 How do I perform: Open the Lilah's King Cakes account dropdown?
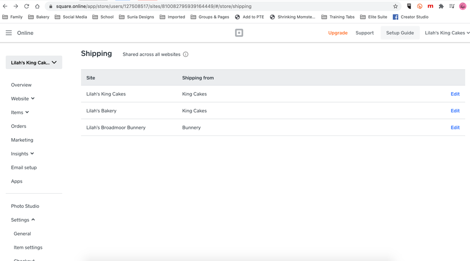click(447, 33)
